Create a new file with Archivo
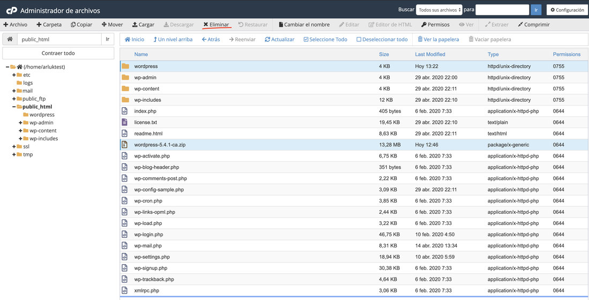This screenshot has height=300, width=589. click(x=16, y=25)
